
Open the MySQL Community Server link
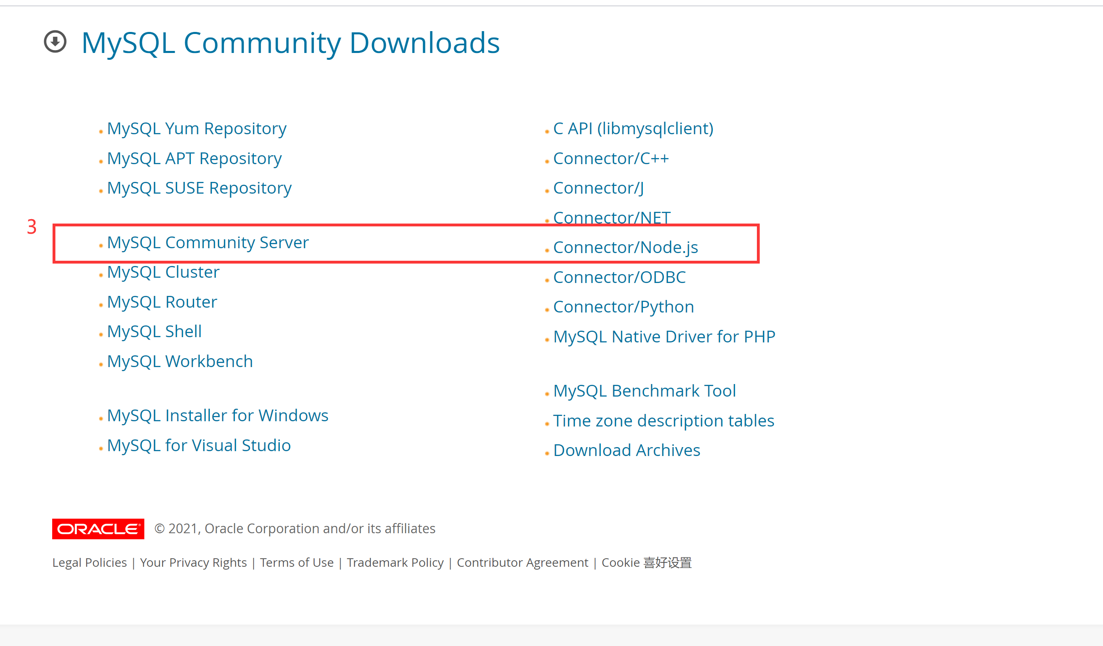208,243
